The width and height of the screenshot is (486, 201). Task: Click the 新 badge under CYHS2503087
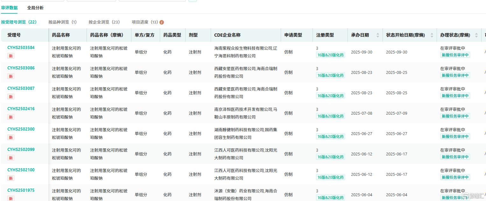click(11, 97)
